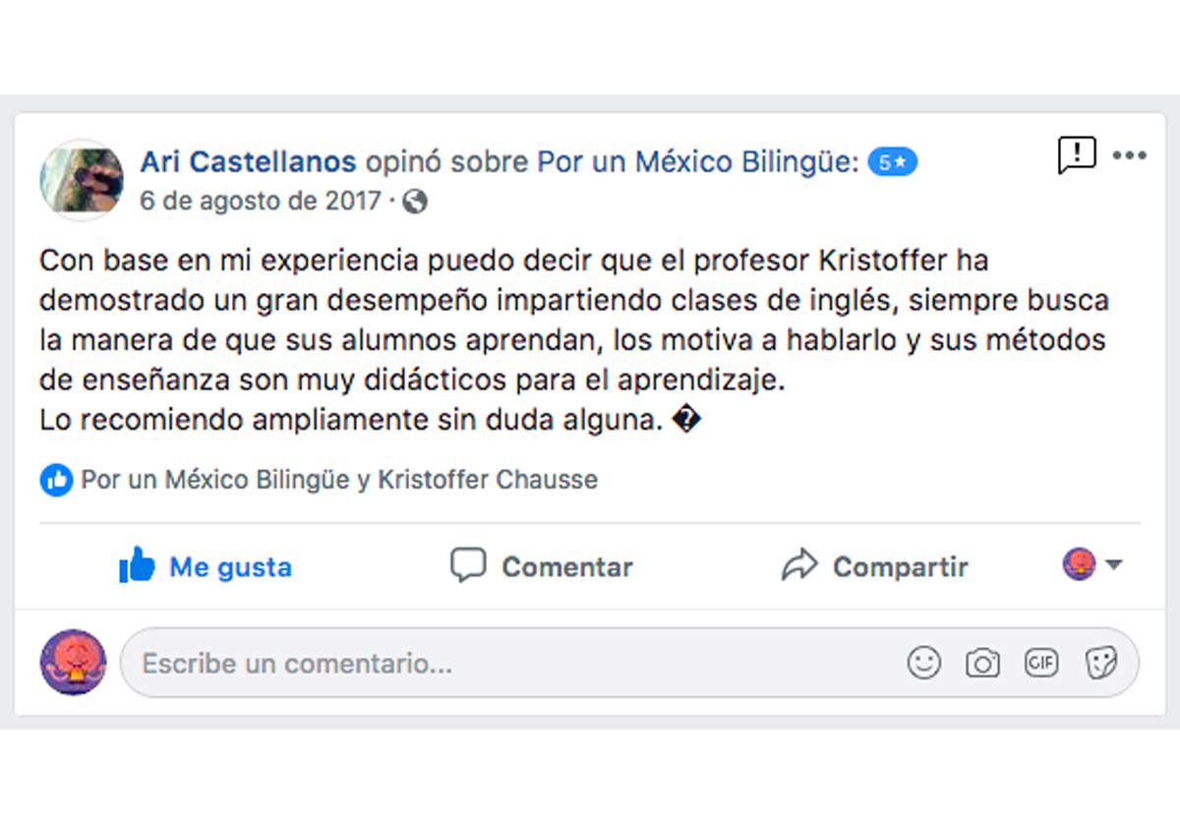This screenshot has width=1180, height=824.
Task: Click Ari Castellanos profile picture
Action: [x=82, y=182]
